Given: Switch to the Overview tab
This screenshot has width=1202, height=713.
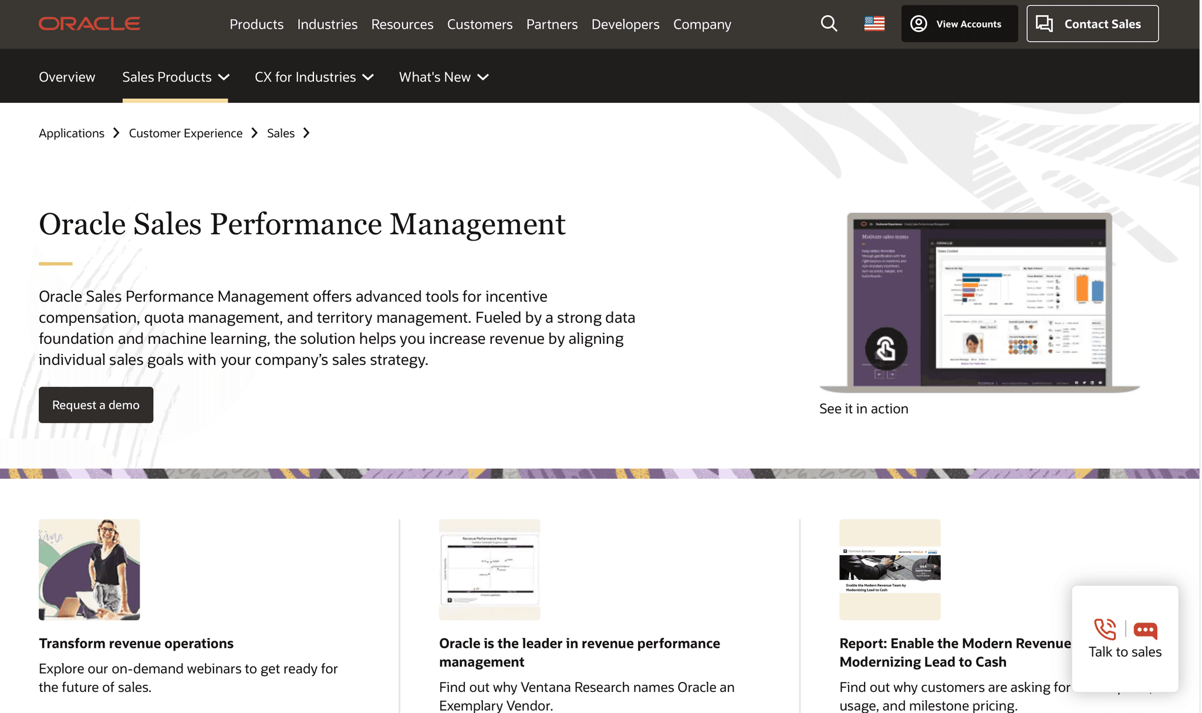Looking at the screenshot, I should pyautogui.click(x=67, y=77).
